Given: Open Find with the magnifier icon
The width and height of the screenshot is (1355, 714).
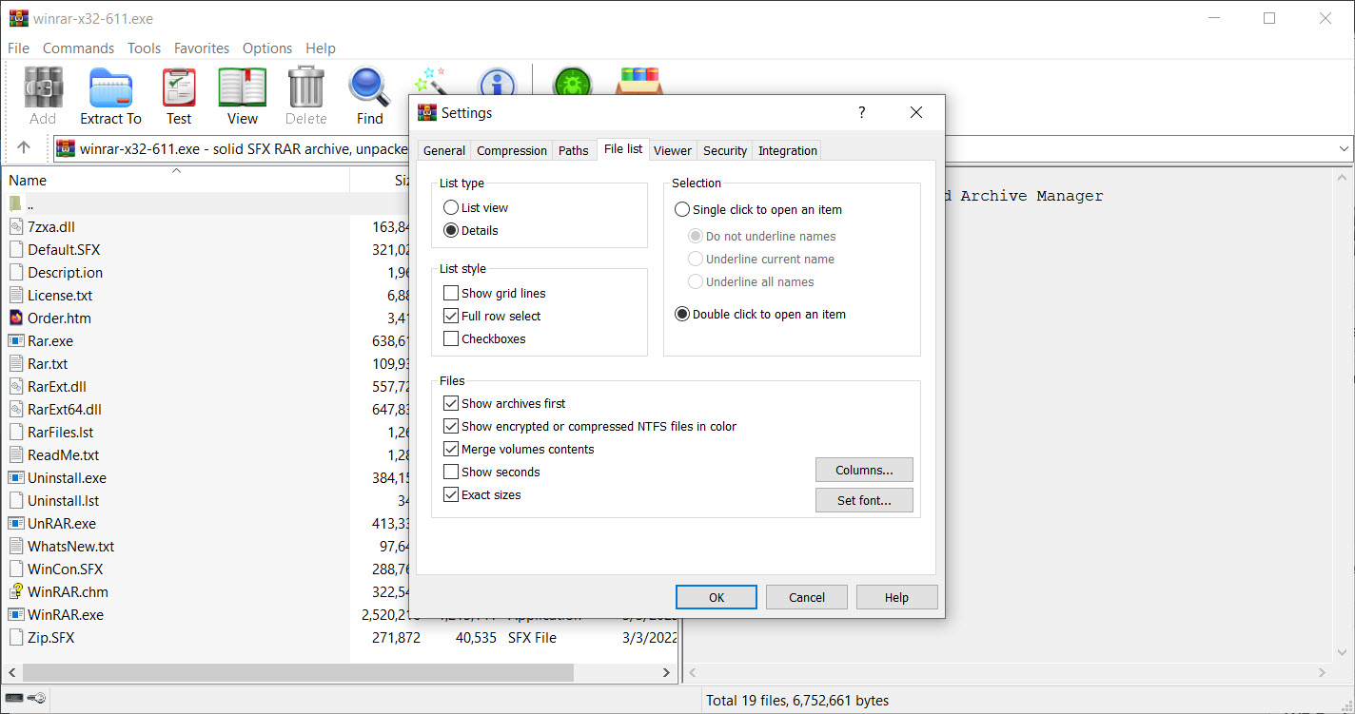Looking at the screenshot, I should tap(369, 87).
